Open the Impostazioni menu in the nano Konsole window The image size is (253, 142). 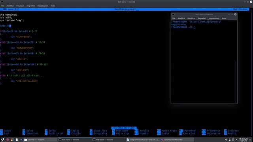[43, 6]
